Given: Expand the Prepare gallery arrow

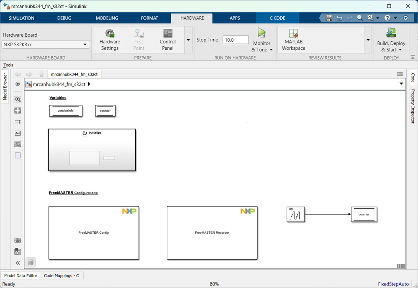Looking at the screenshot, I should click(188, 40).
